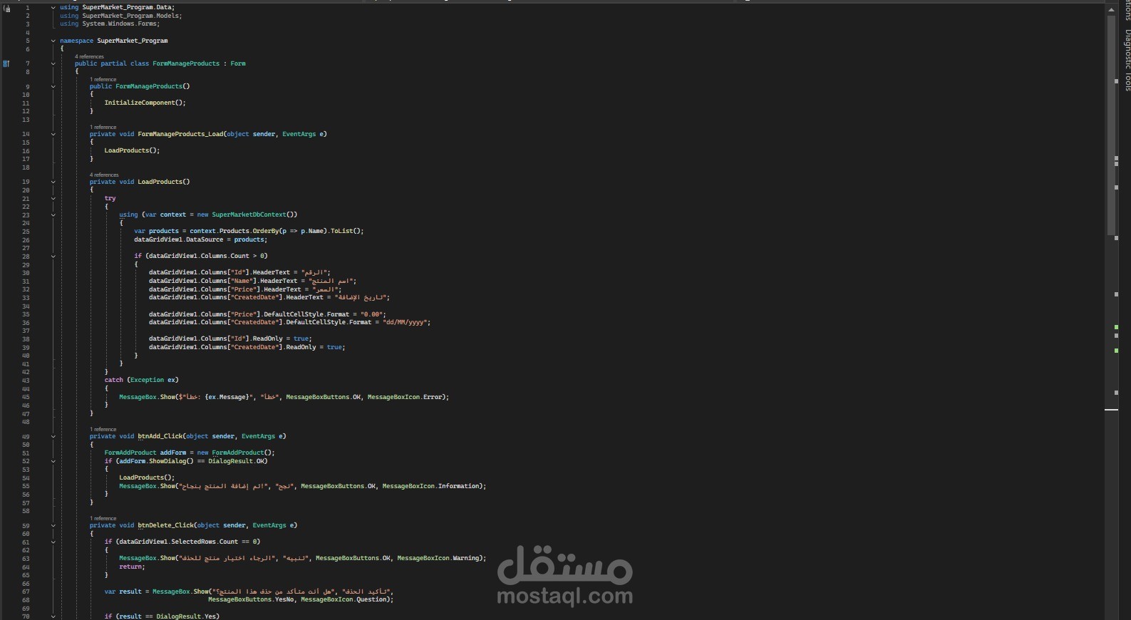
Task: Open '4 references' CodeLens above the class declaration
Action: (x=89, y=56)
